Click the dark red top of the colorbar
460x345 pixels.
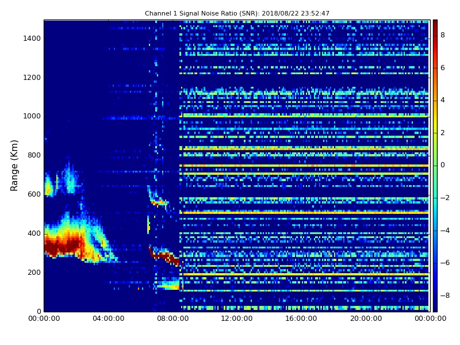[435, 25]
